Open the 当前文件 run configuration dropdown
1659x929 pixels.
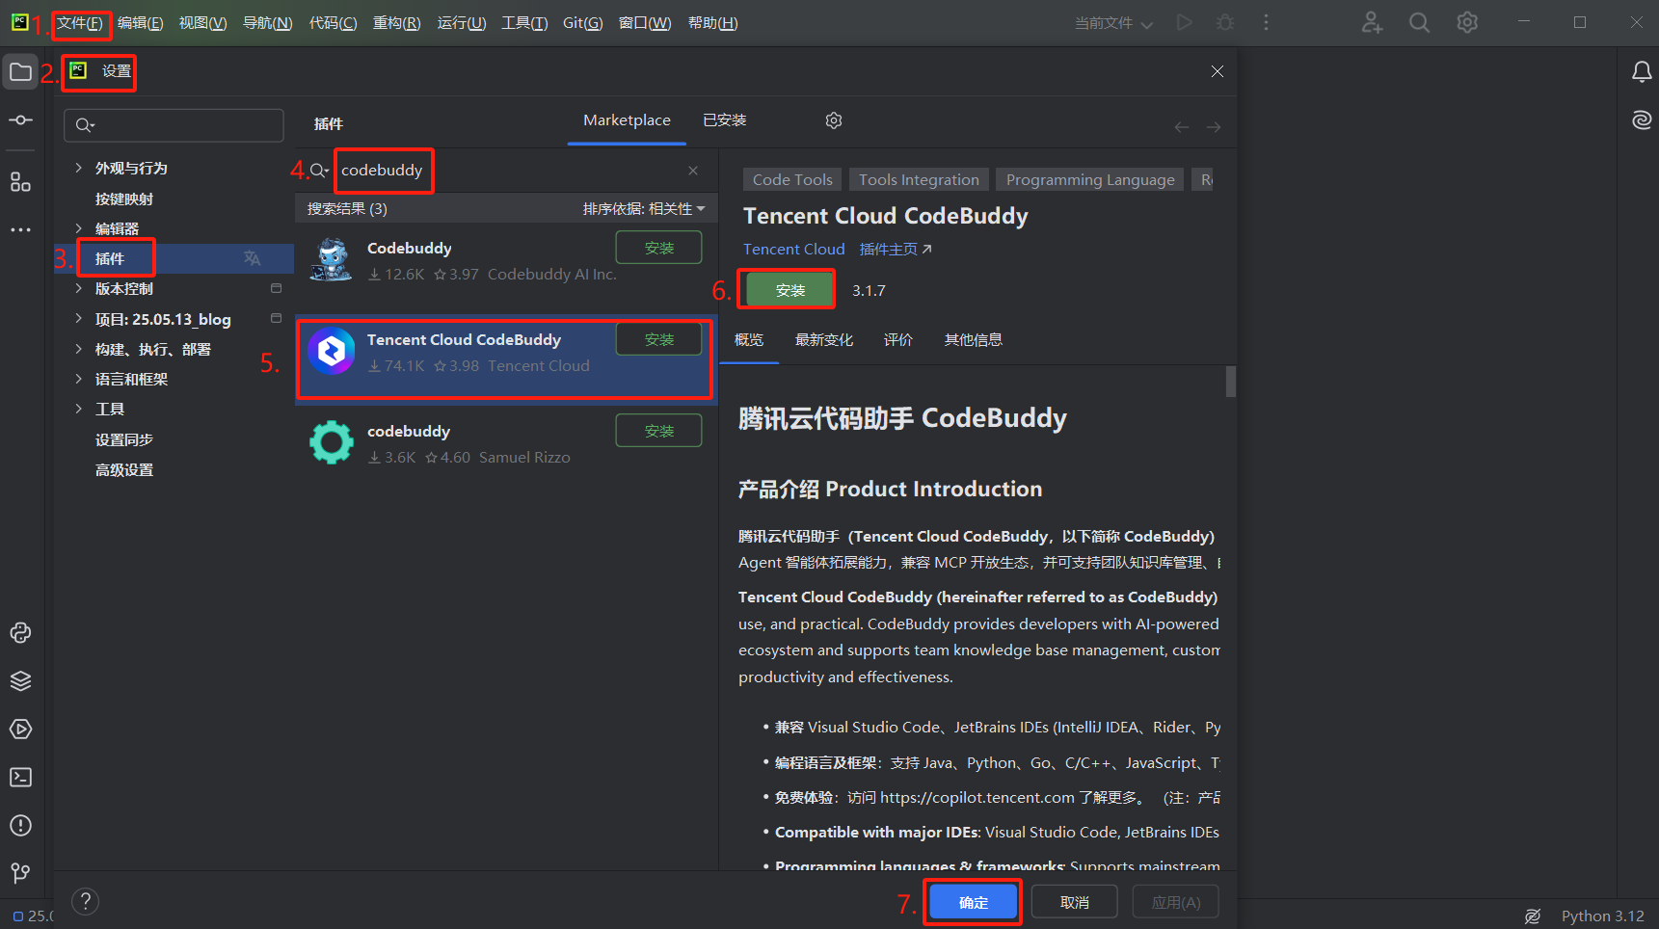[1113, 23]
